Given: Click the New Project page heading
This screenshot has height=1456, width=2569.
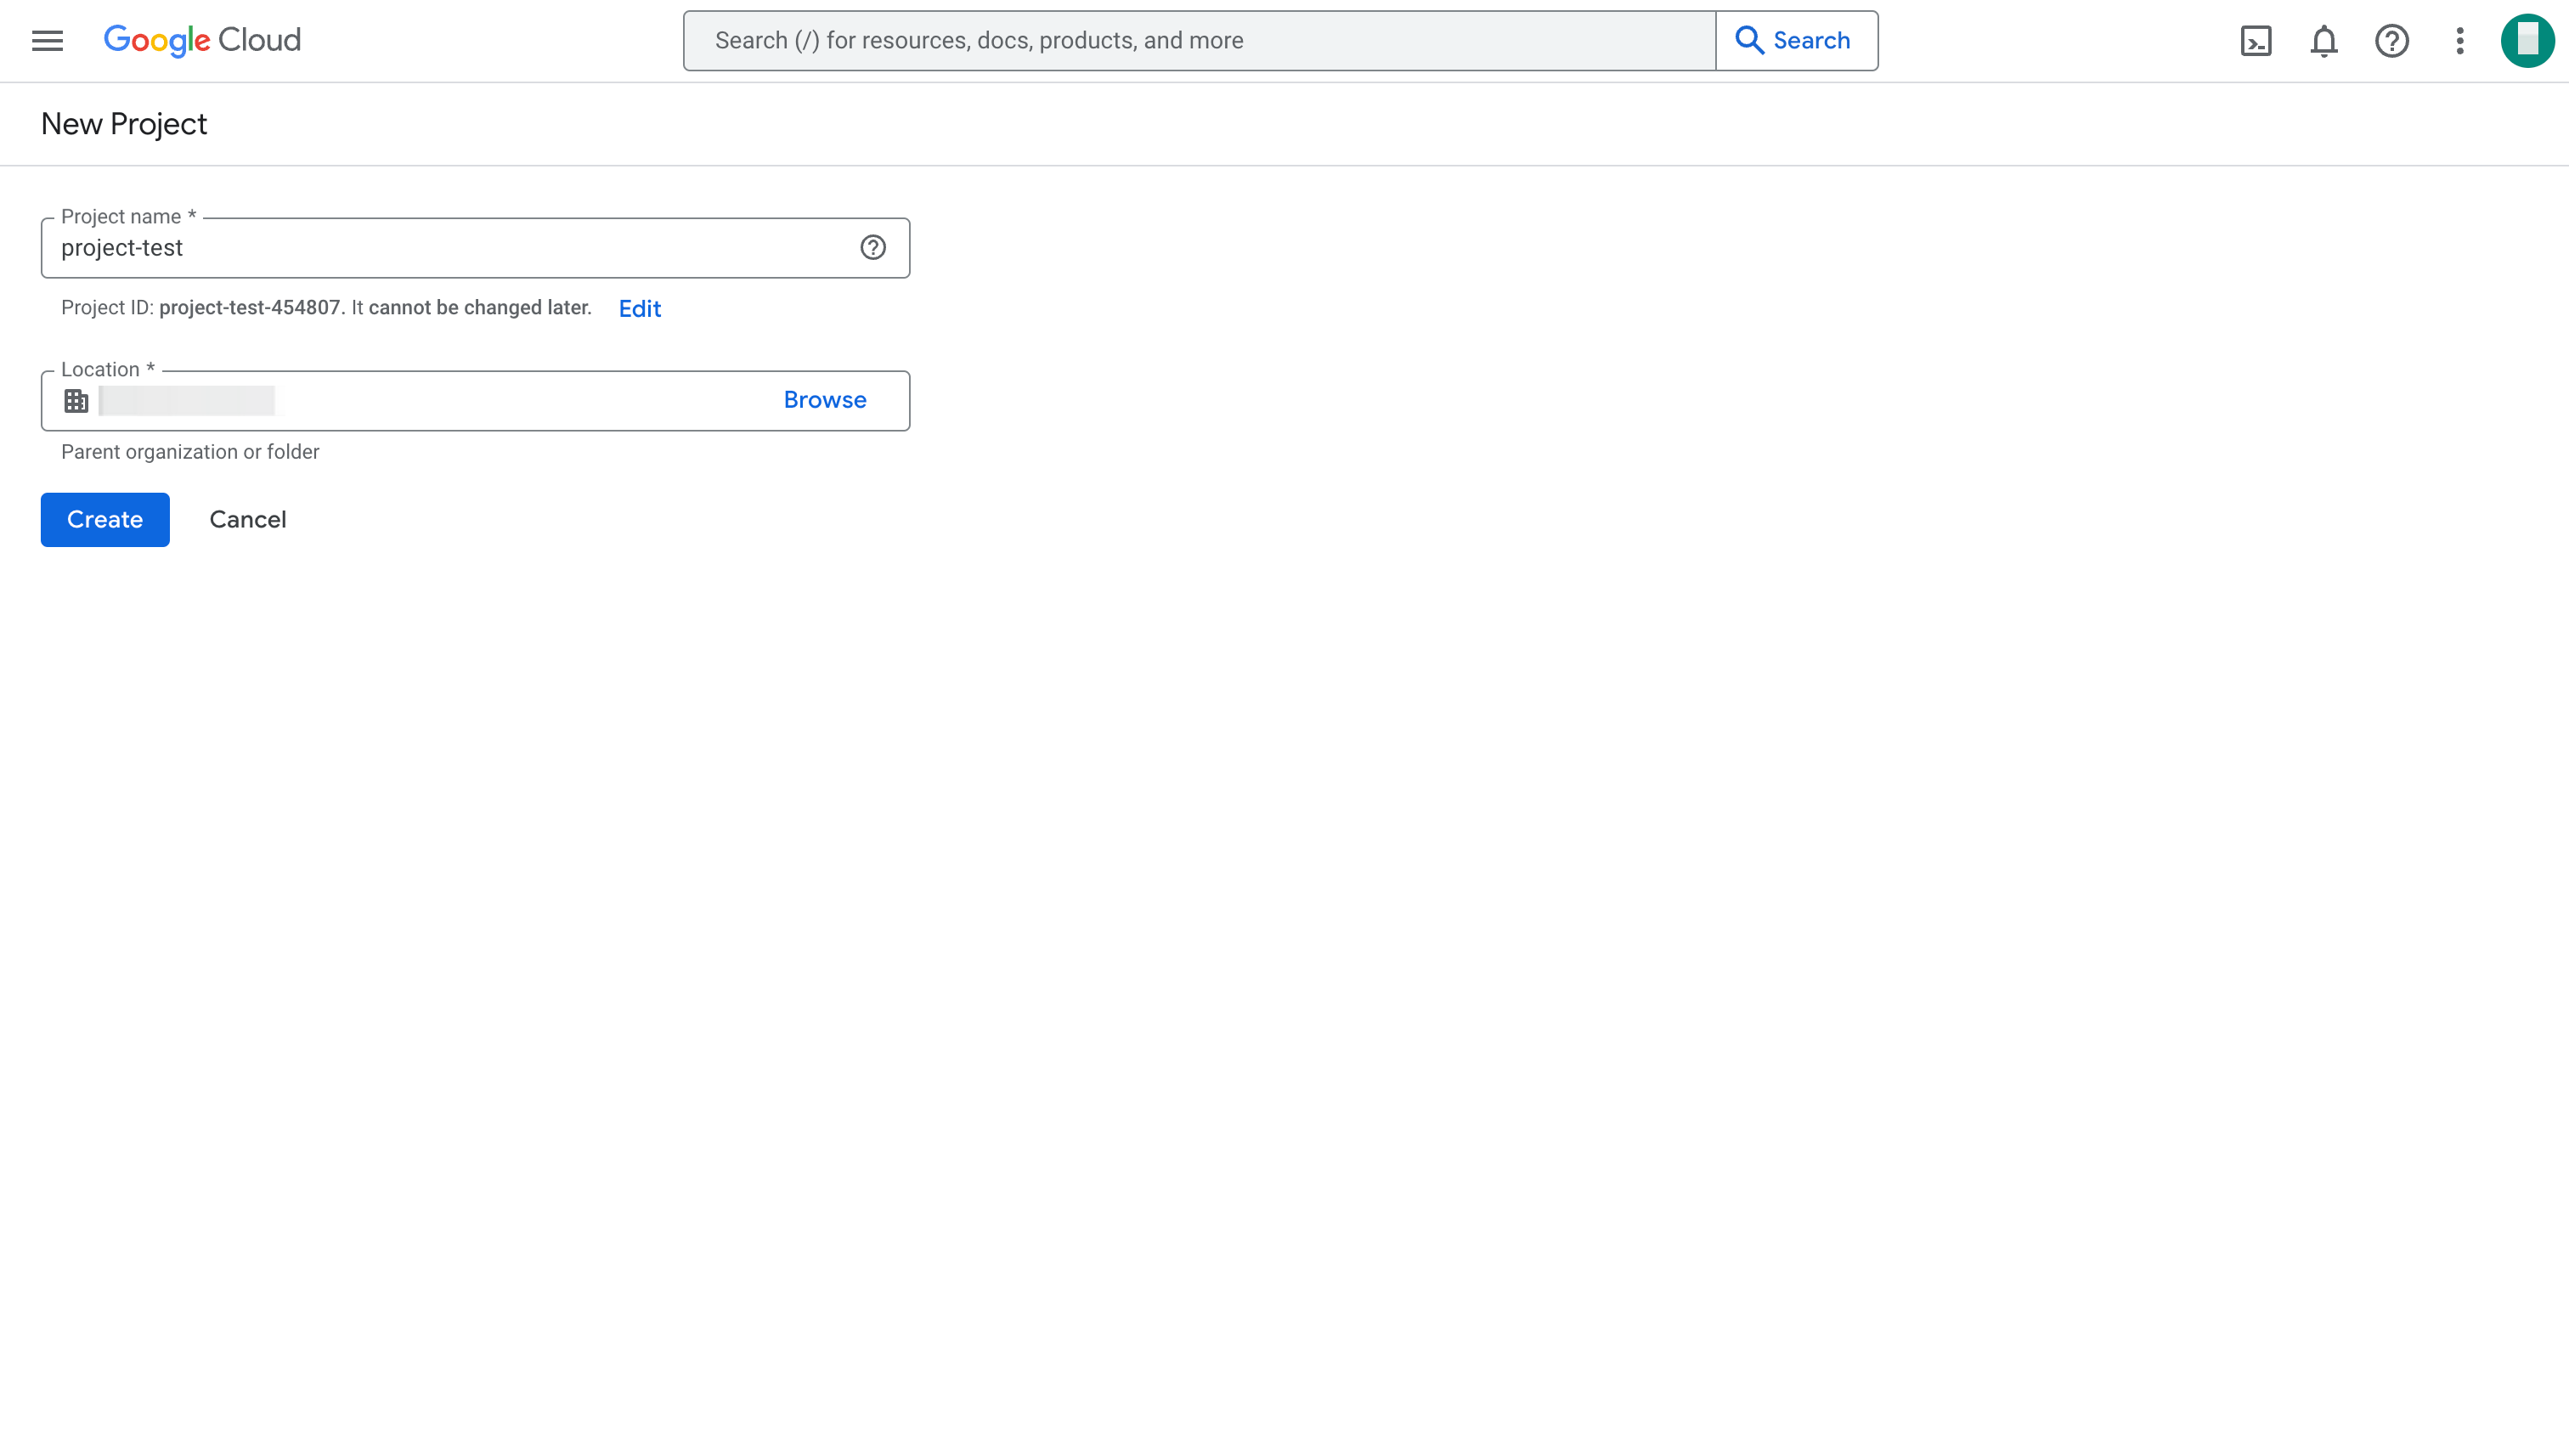Looking at the screenshot, I should (124, 124).
